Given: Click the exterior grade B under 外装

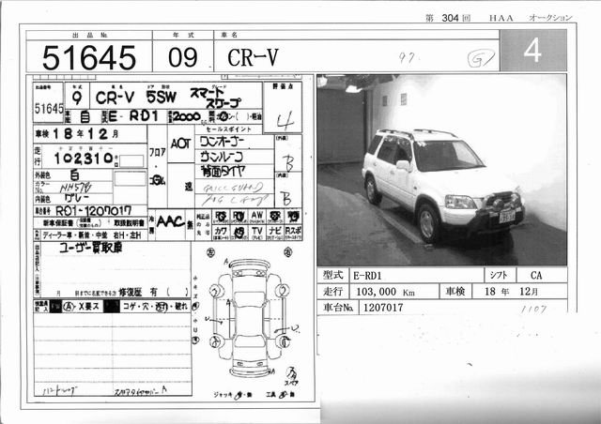Looking at the screenshot, I should point(288,163).
